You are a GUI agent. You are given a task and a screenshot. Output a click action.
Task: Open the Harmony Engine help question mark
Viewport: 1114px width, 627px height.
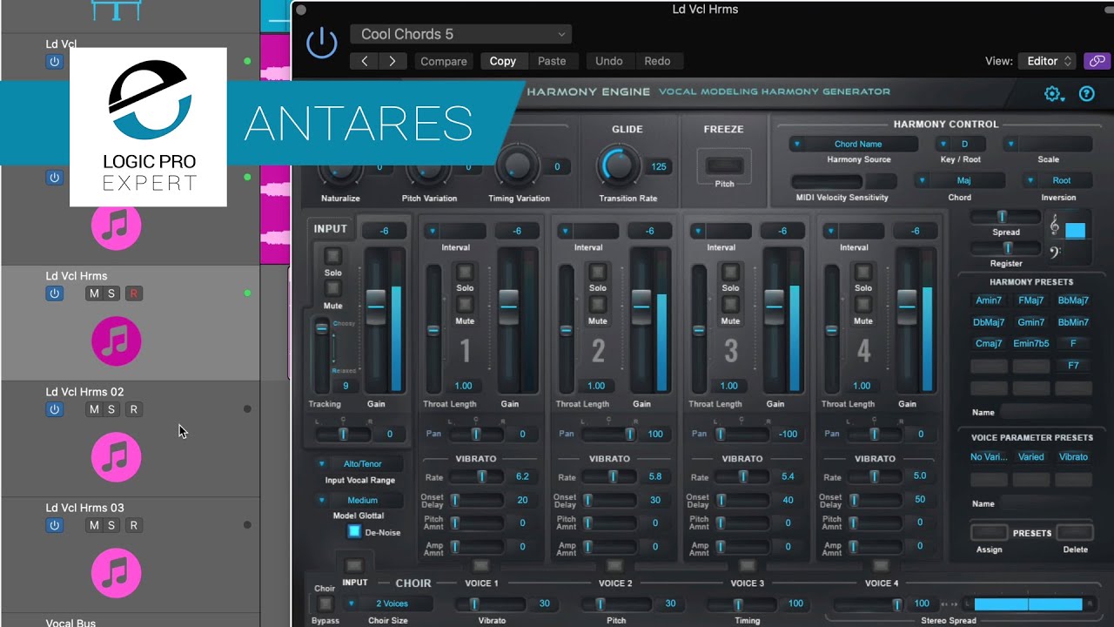pyautogui.click(x=1086, y=94)
